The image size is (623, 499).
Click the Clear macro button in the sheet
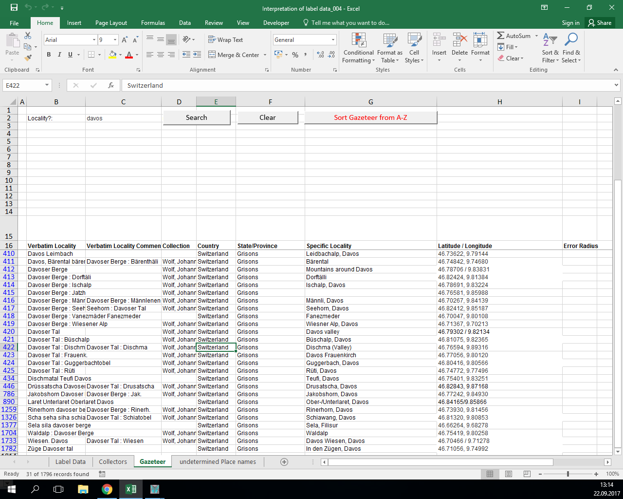pos(268,117)
